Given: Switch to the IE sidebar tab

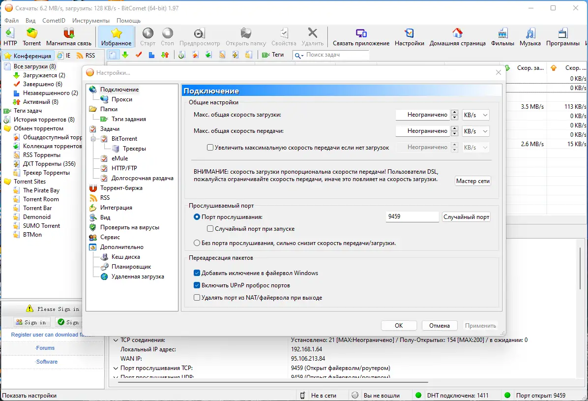Looking at the screenshot, I should pyautogui.click(x=64, y=56).
